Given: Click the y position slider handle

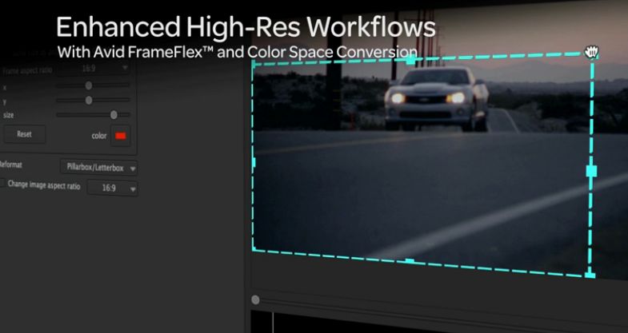Looking at the screenshot, I should (89, 101).
